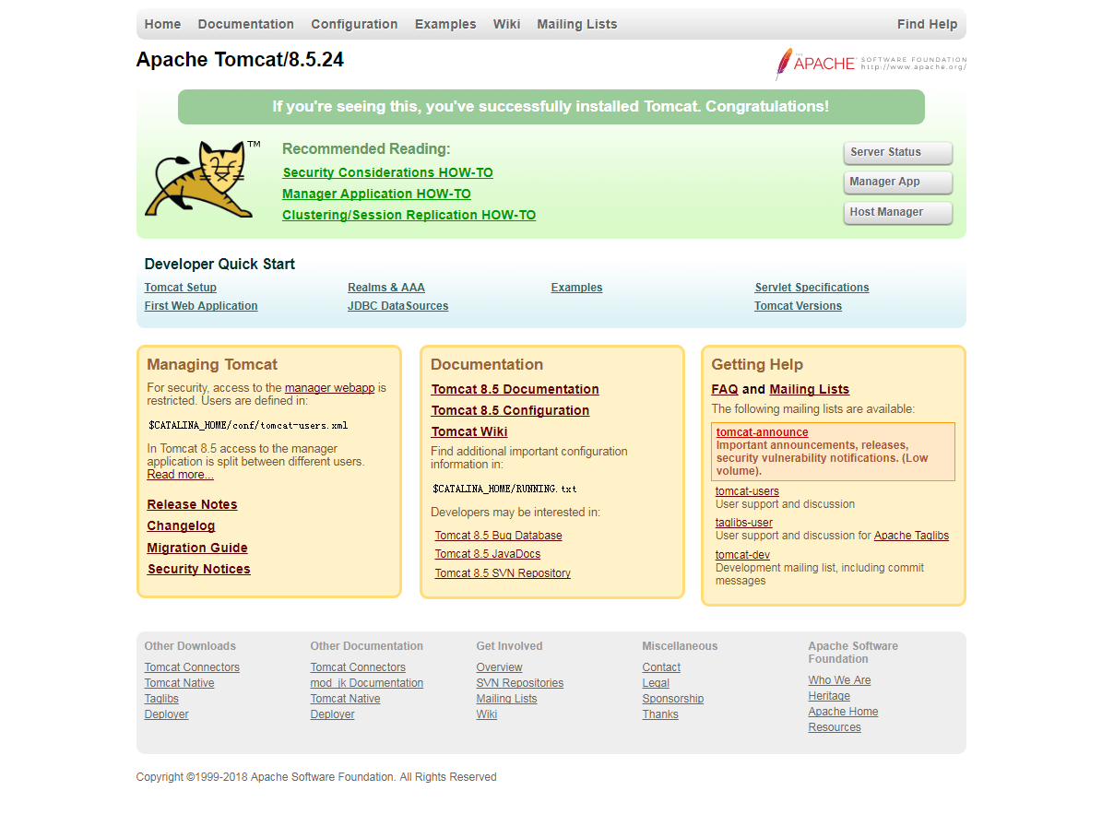Open the Migration Guide link

click(196, 548)
